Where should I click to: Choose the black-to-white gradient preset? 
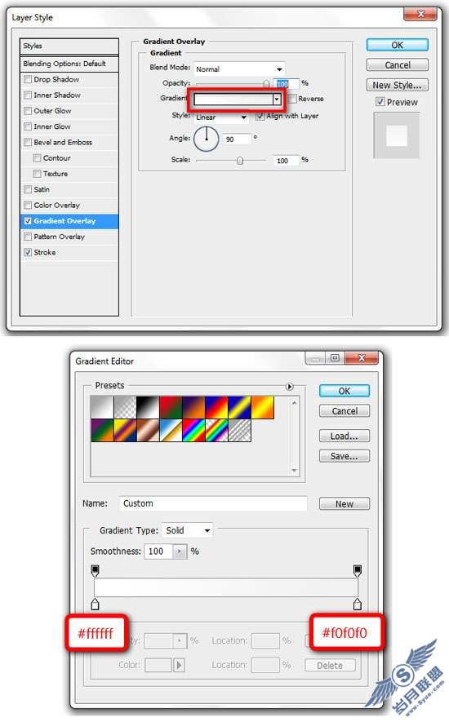tap(148, 408)
